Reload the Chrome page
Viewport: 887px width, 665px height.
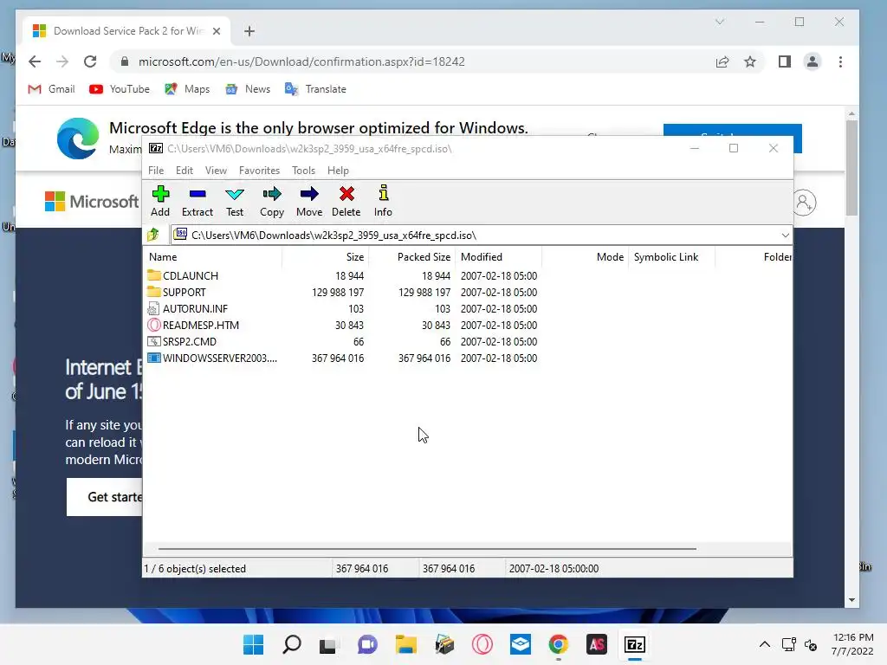point(90,61)
